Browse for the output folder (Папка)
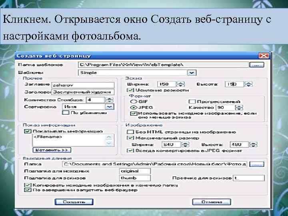The width and height of the screenshot is (288, 216). [x=256, y=164]
